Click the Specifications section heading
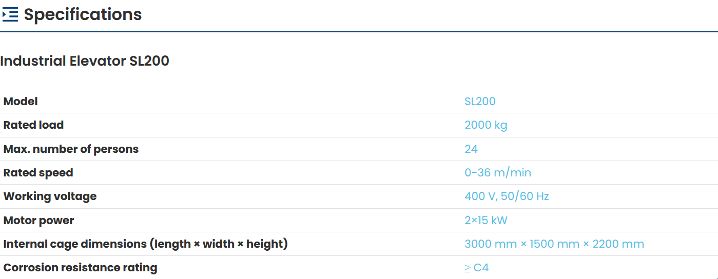This screenshot has width=718, height=279. coord(83,15)
